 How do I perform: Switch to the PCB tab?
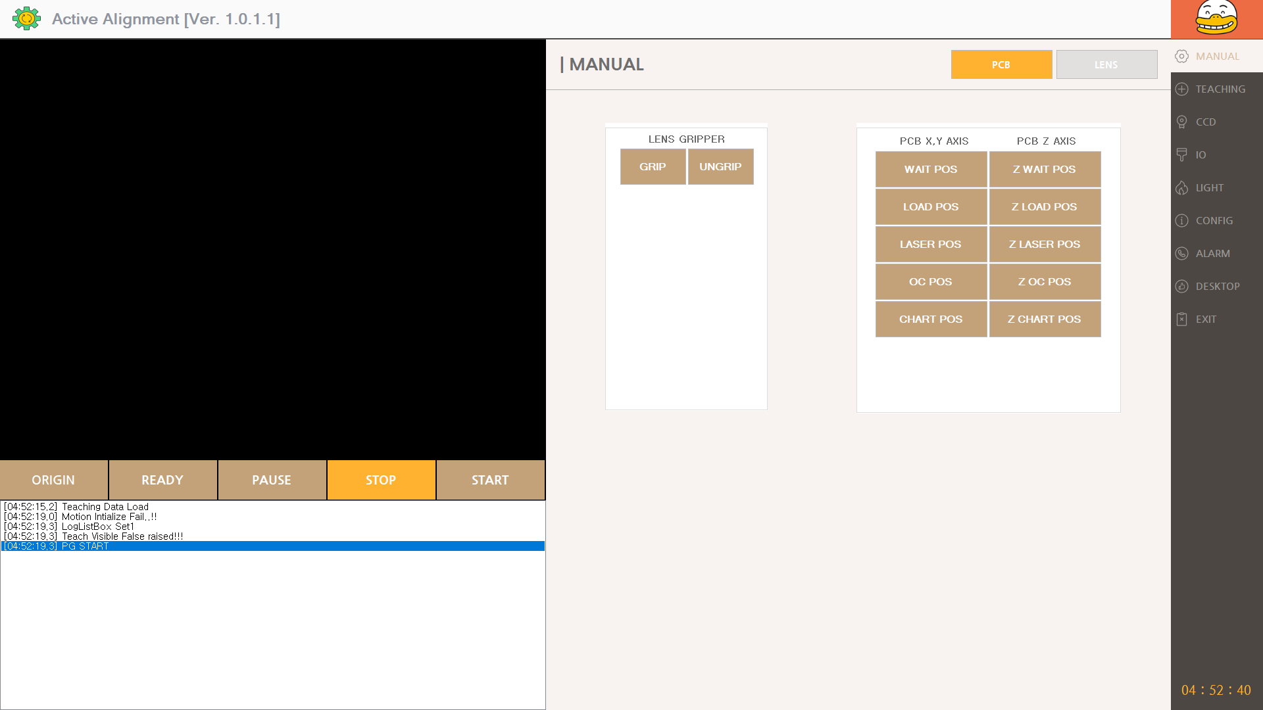point(1001,64)
